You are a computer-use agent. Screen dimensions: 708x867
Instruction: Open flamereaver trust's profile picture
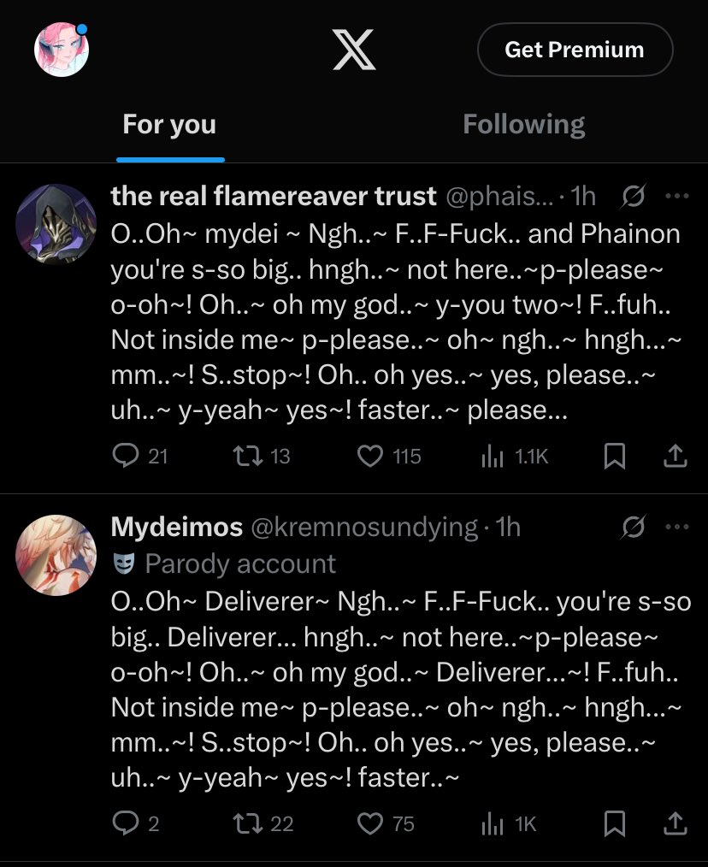56,223
